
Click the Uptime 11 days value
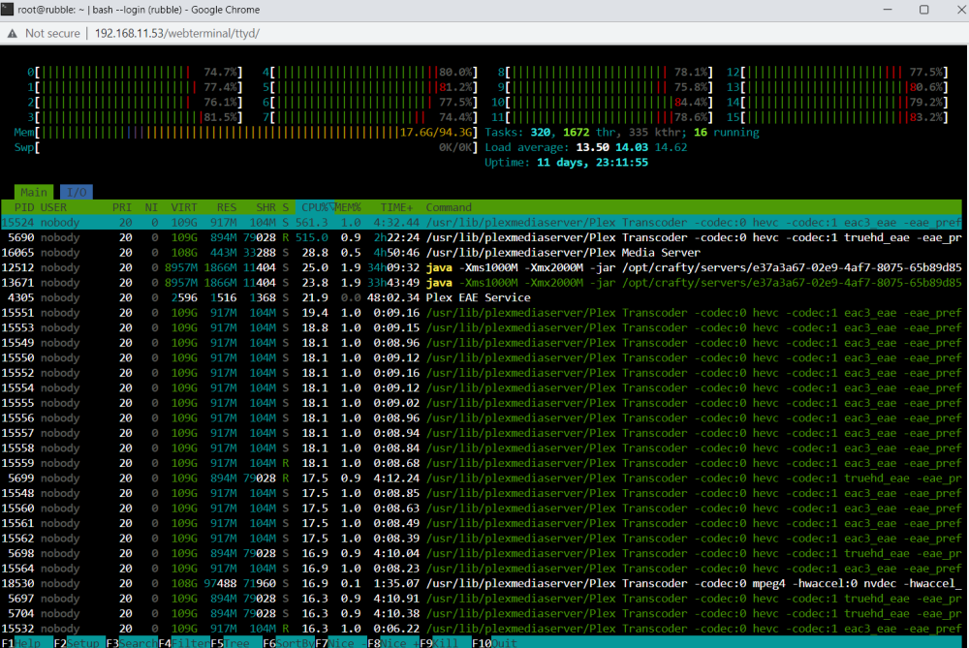(x=592, y=163)
